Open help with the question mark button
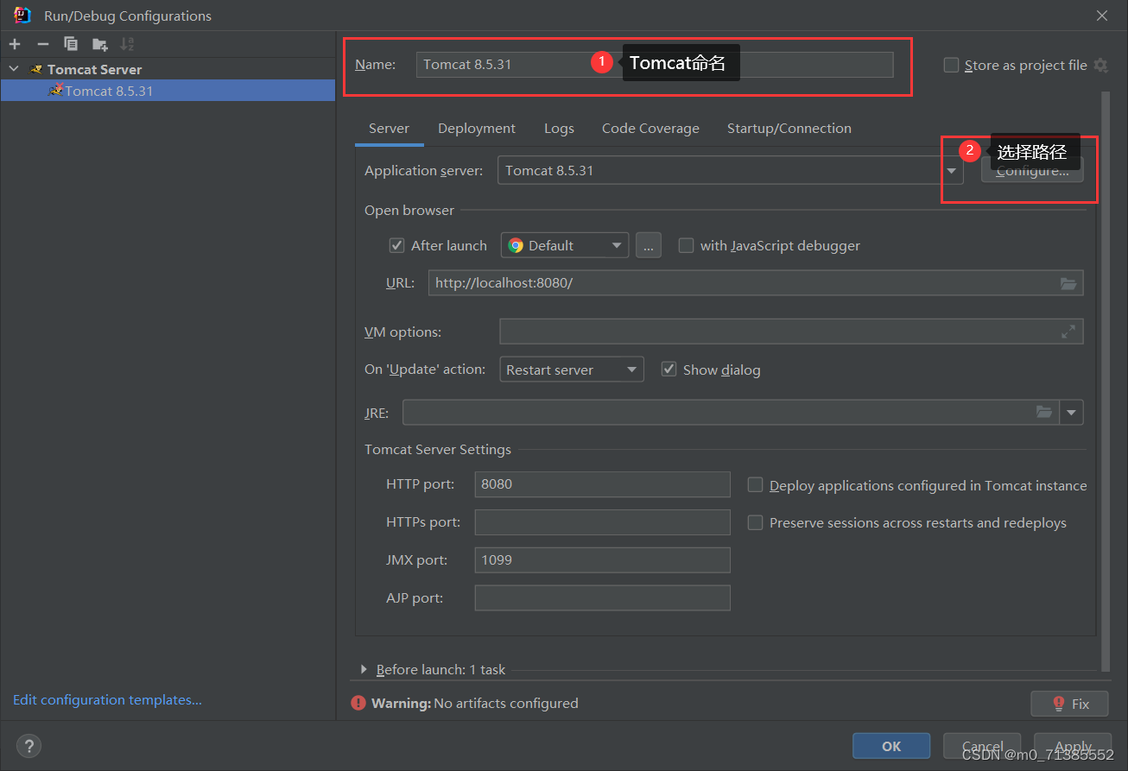Viewport: 1128px width, 771px height. coord(29,747)
